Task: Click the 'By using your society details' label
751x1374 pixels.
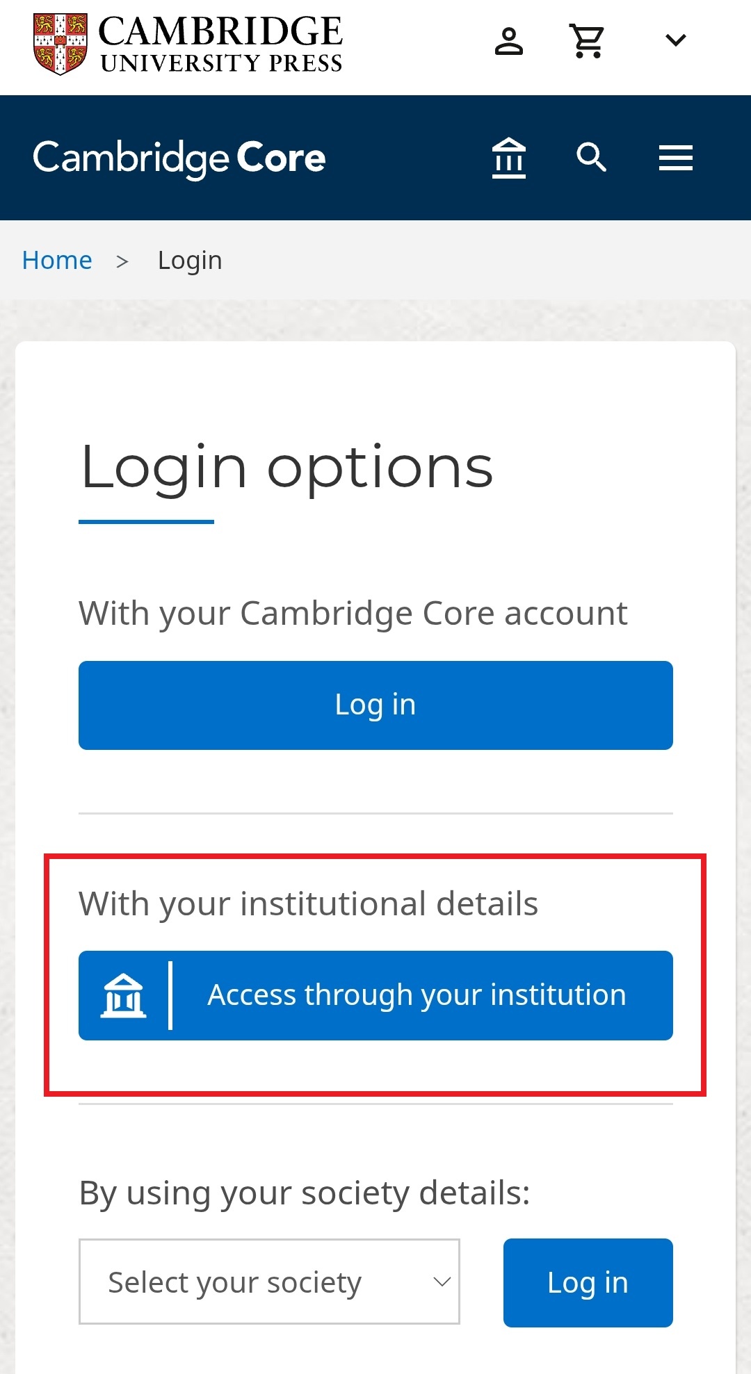Action: (x=304, y=1193)
